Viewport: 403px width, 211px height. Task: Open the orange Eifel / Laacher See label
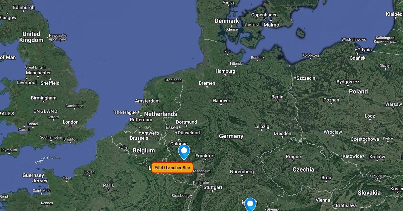(x=172, y=168)
